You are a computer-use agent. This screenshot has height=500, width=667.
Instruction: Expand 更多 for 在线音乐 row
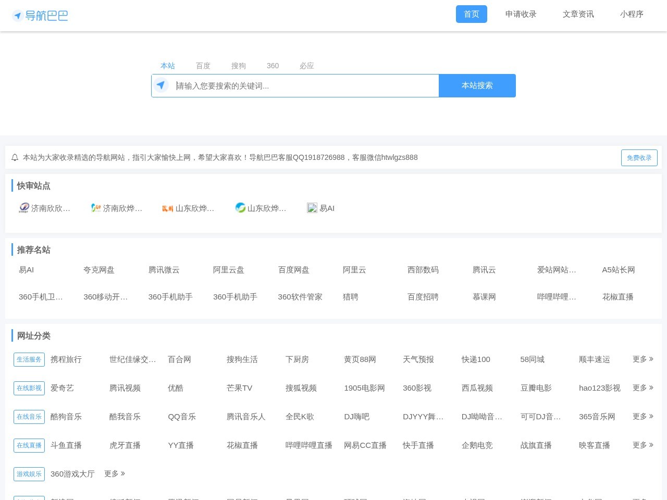click(x=643, y=416)
